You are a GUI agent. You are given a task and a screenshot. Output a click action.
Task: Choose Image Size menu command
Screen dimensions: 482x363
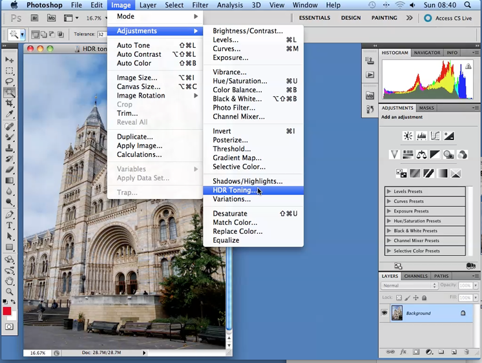(x=155, y=78)
